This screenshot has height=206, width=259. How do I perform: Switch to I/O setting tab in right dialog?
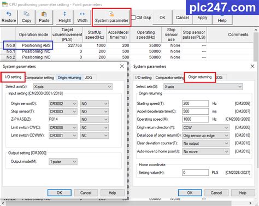pyautogui.click(x=144, y=78)
